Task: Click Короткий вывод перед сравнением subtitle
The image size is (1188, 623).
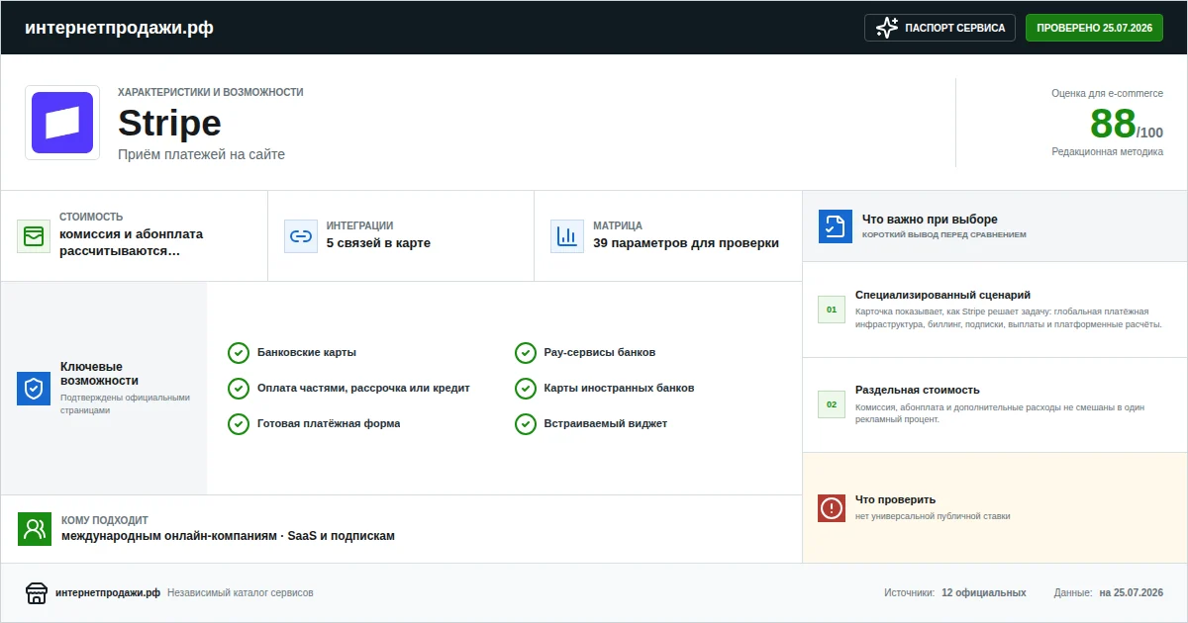Action: pos(944,235)
